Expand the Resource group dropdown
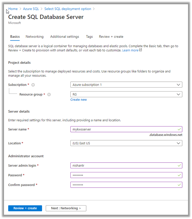192x219 pixels. coord(126,95)
